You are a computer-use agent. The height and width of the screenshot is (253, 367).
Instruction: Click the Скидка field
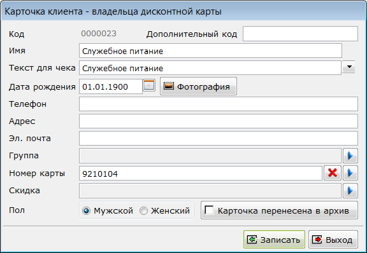click(x=210, y=191)
